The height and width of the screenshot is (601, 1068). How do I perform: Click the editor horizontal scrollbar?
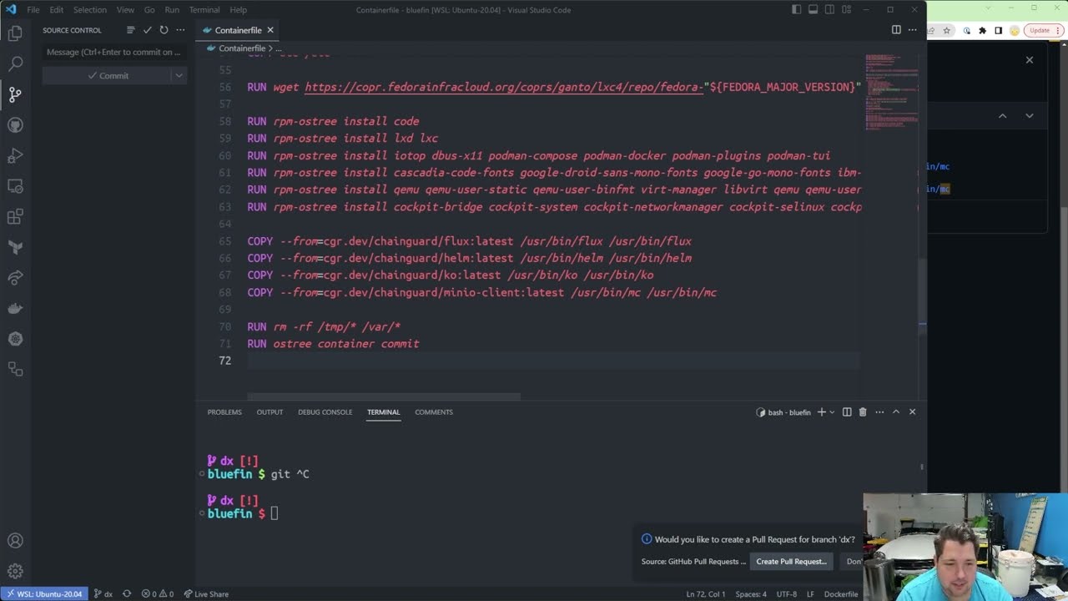(384, 396)
